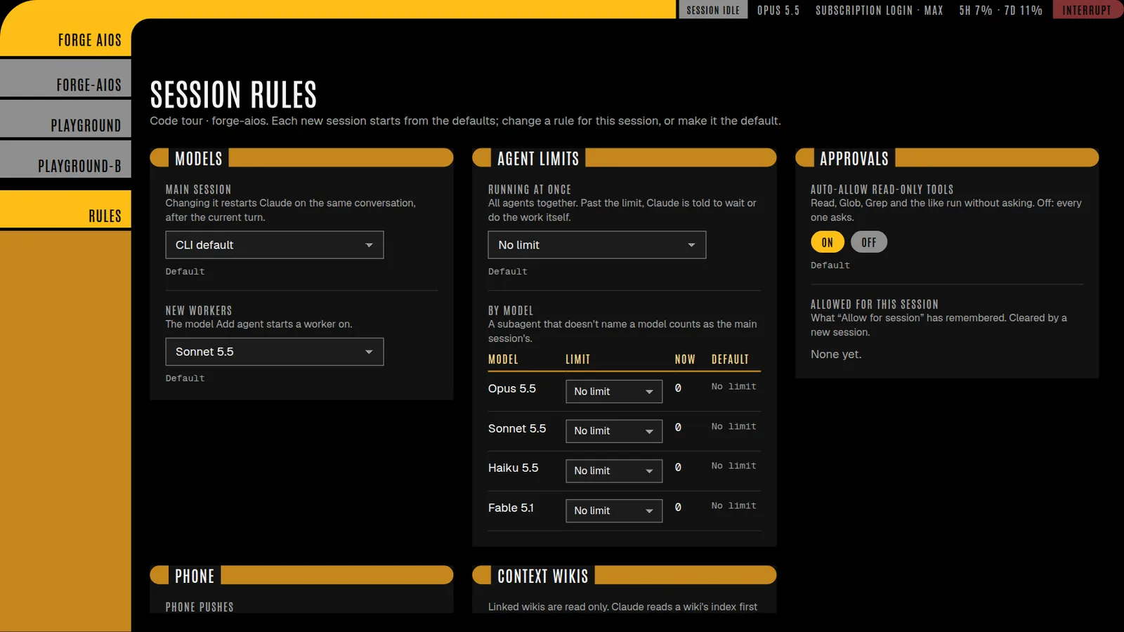Open the Fable 5.1 limit dropdown

(614, 511)
